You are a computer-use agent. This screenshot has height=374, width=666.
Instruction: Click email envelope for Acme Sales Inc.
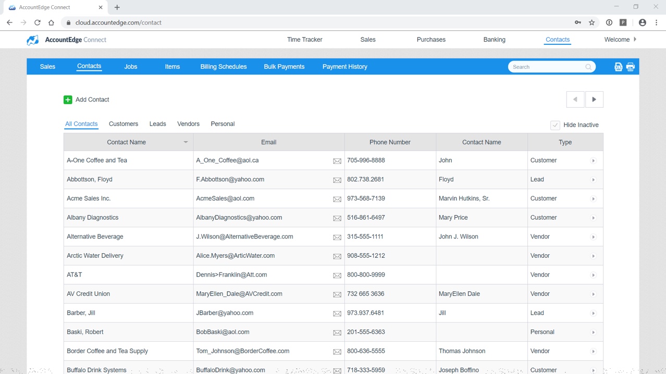coord(337,199)
